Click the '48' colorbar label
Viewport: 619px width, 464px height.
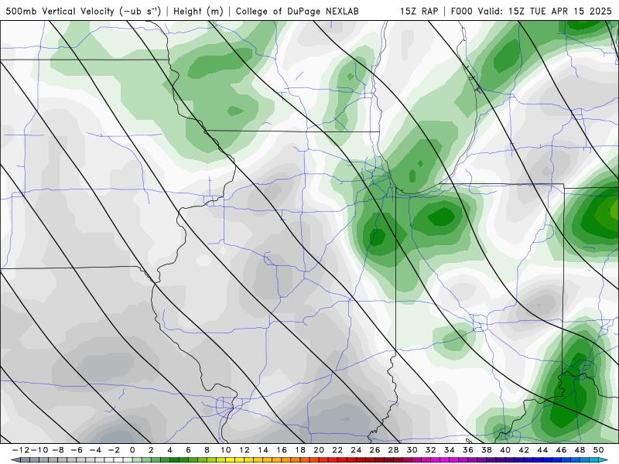coord(580,450)
